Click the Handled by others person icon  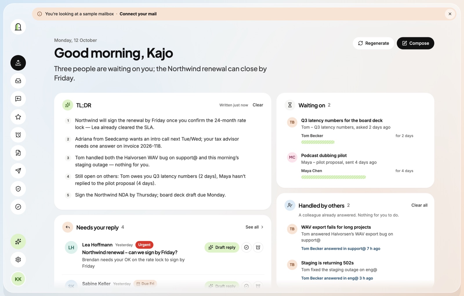pyautogui.click(x=290, y=205)
